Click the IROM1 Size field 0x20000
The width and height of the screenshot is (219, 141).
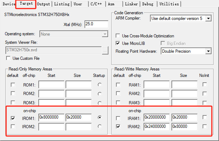point(79,117)
